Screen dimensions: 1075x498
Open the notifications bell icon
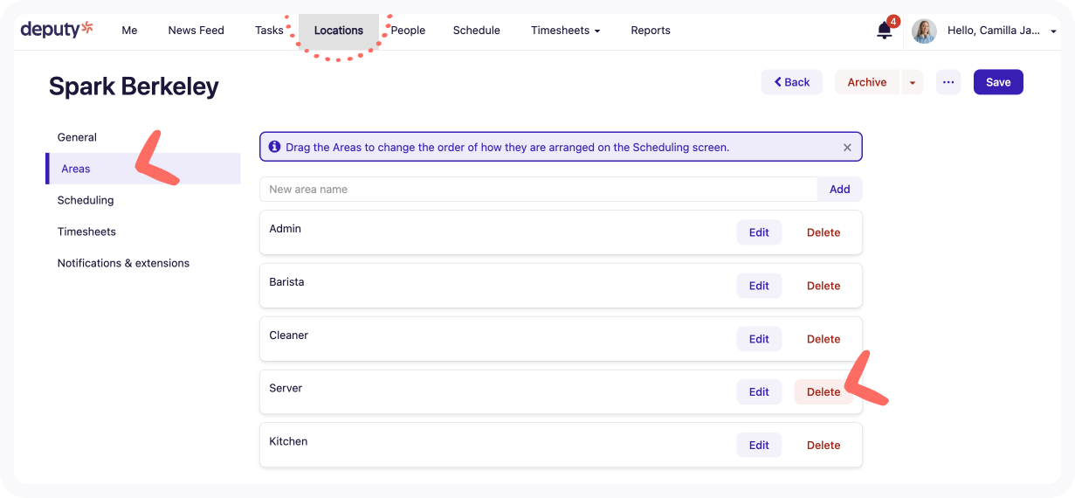coord(885,31)
